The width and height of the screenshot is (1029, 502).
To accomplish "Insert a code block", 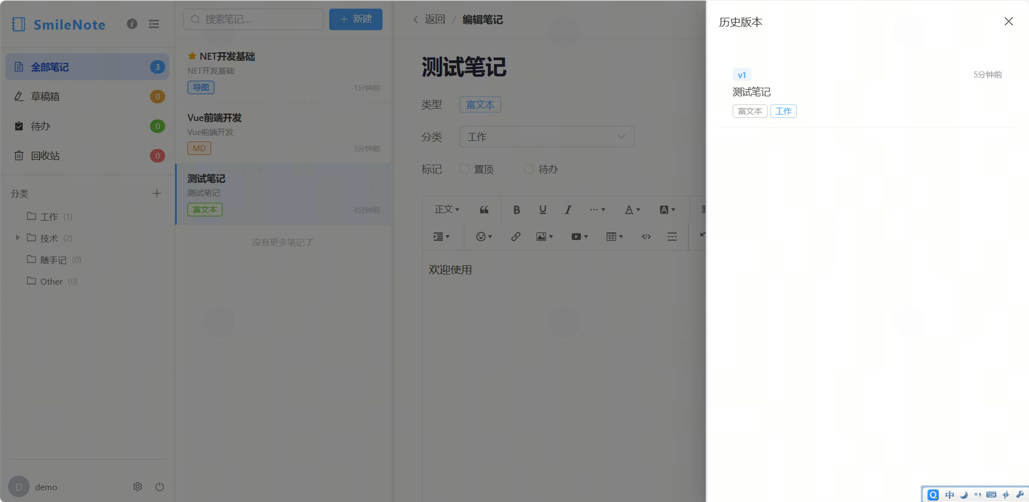I will click(x=646, y=236).
